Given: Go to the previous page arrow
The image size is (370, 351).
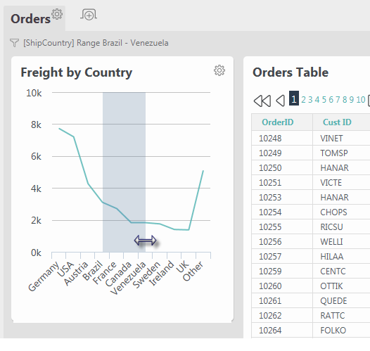Looking at the screenshot, I should tap(281, 101).
